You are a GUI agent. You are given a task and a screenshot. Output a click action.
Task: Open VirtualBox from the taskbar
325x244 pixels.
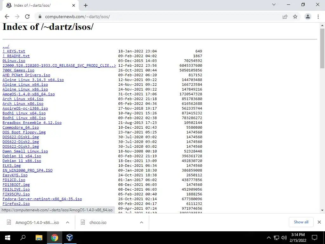point(70,238)
